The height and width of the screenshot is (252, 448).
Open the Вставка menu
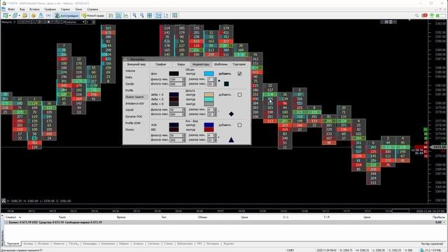34,9
